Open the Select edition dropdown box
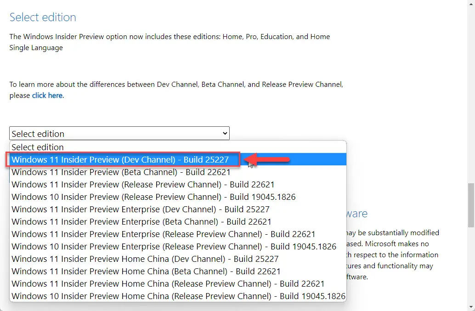This screenshot has height=311, width=475. 119,133
